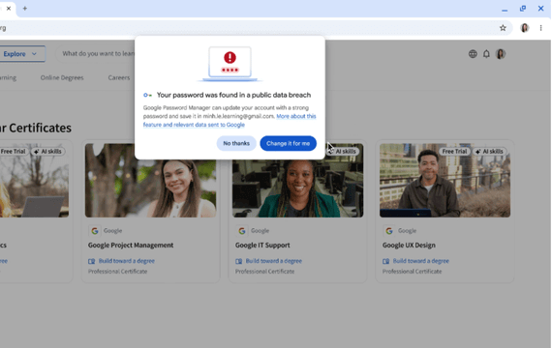Click the Google IT Support title

click(x=262, y=245)
